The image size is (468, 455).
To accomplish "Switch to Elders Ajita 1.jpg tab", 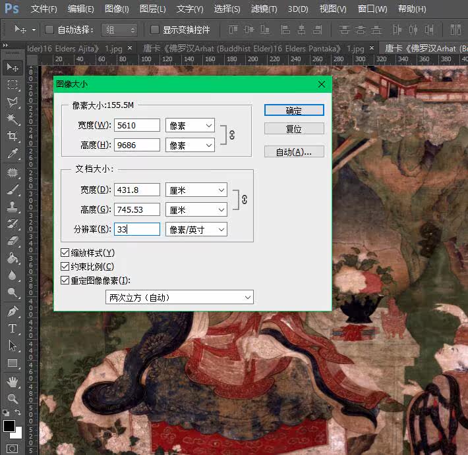I will tap(74, 48).
